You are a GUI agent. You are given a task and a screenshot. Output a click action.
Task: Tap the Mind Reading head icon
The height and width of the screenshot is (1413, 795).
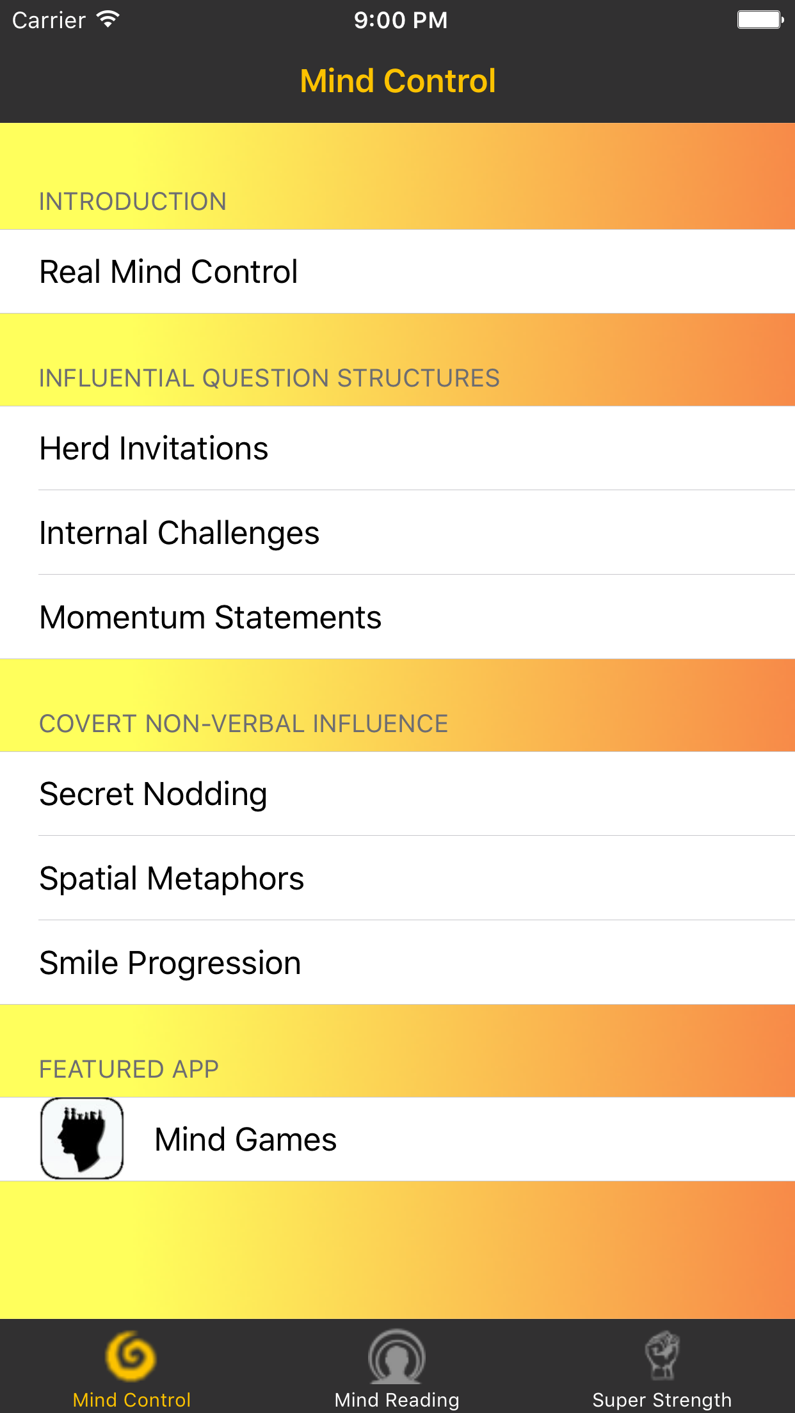[397, 1357]
